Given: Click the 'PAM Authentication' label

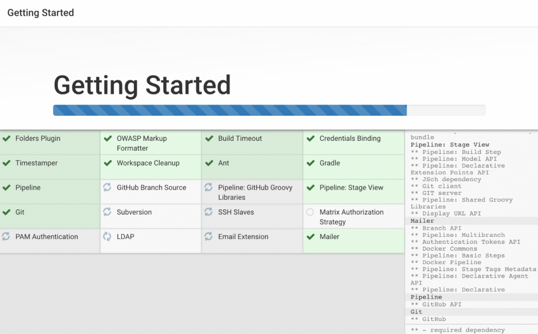Looking at the screenshot, I should click(x=47, y=237).
